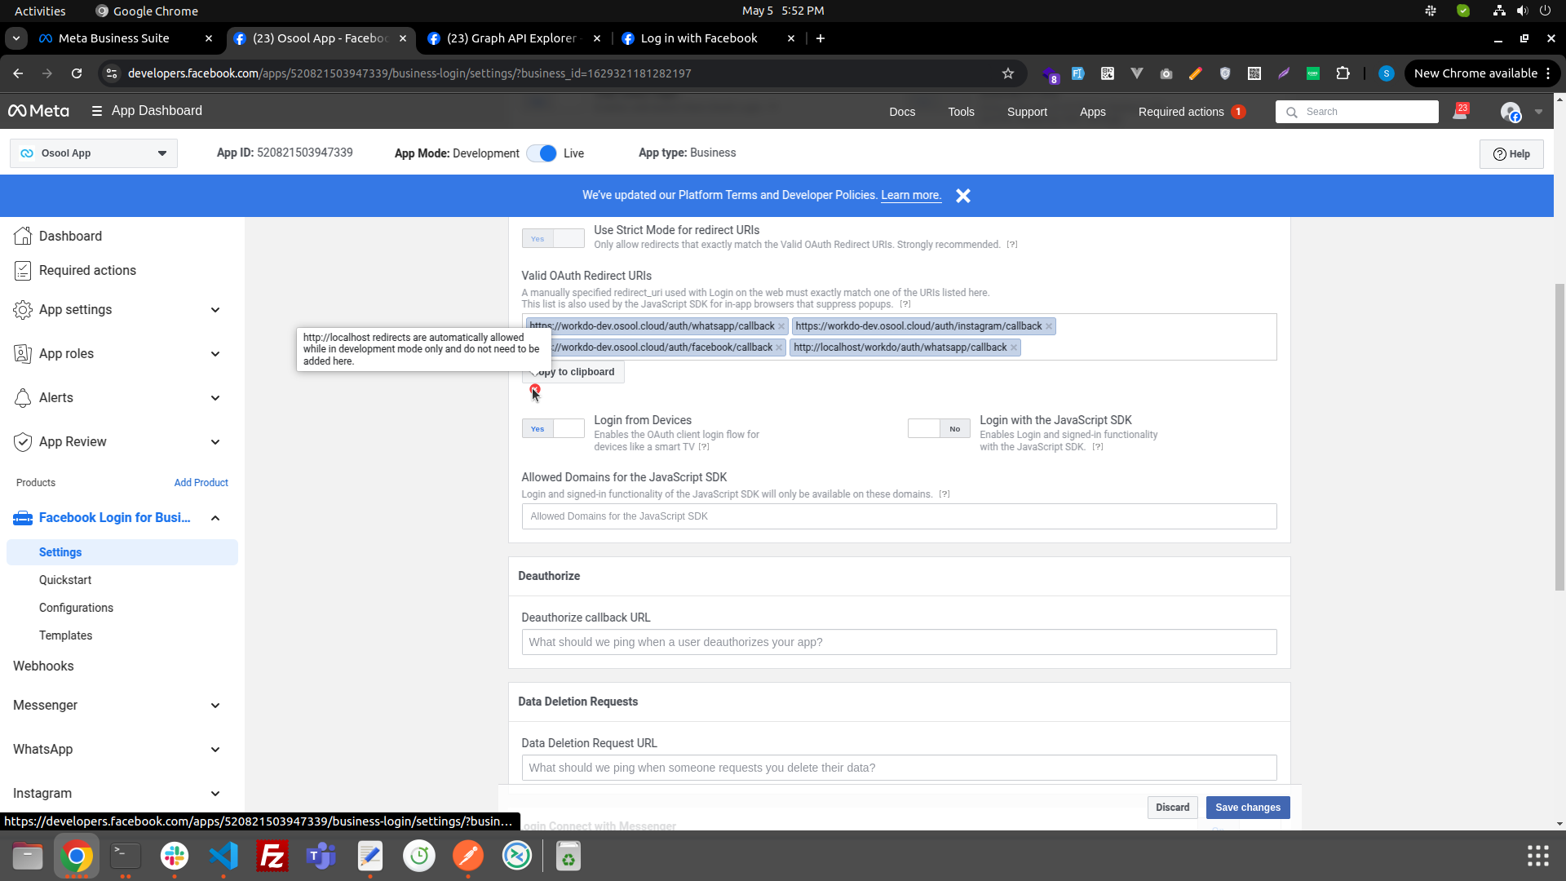Image resolution: width=1566 pixels, height=881 pixels.
Task: Click the Help question mark button
Action: click(x=1511, y=154)
